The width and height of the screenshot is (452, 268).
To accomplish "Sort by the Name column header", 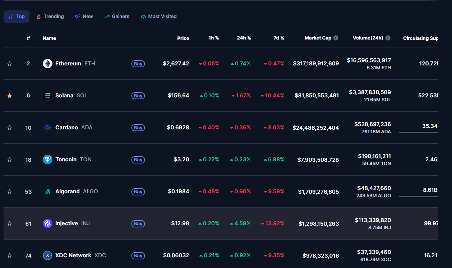I will click(x=49, y=38).
